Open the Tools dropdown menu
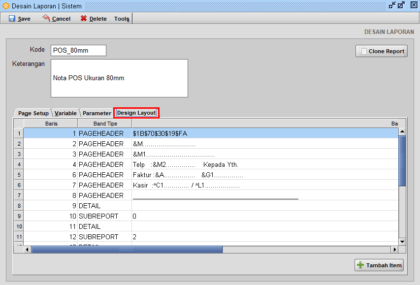Viewport: 420px width, 285px height. 122,19
